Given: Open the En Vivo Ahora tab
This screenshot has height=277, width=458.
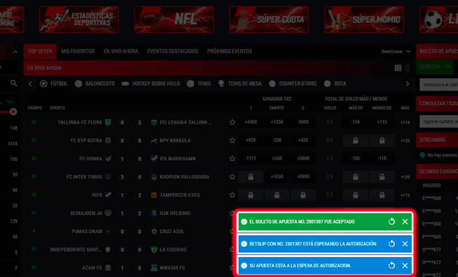Looking at the screenshot, I should pyautogui.click(x=121, y=52).
